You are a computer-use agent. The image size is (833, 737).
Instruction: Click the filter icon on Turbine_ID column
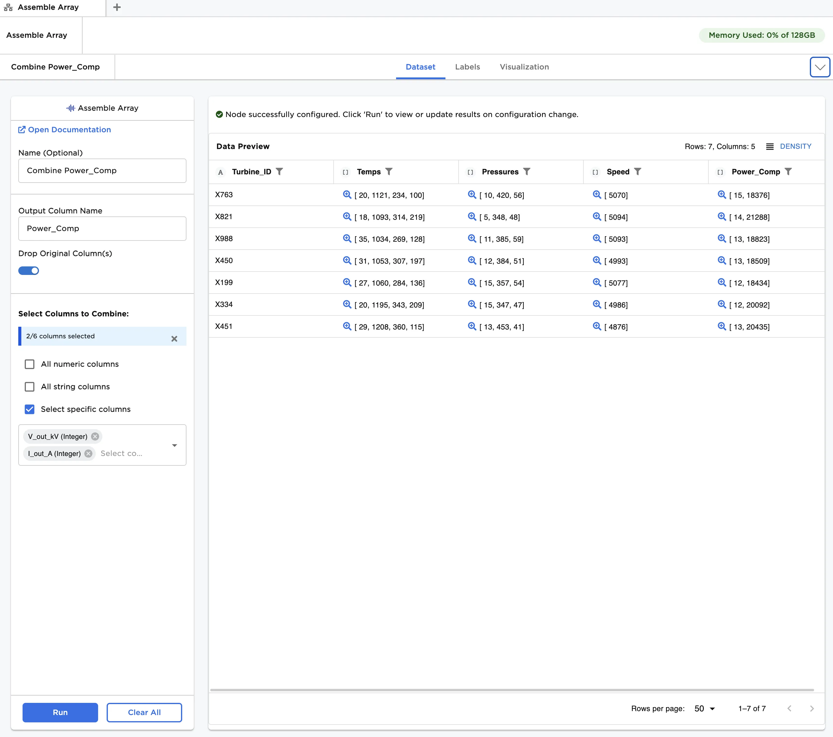pyautogui.click(x=279, y=172)
